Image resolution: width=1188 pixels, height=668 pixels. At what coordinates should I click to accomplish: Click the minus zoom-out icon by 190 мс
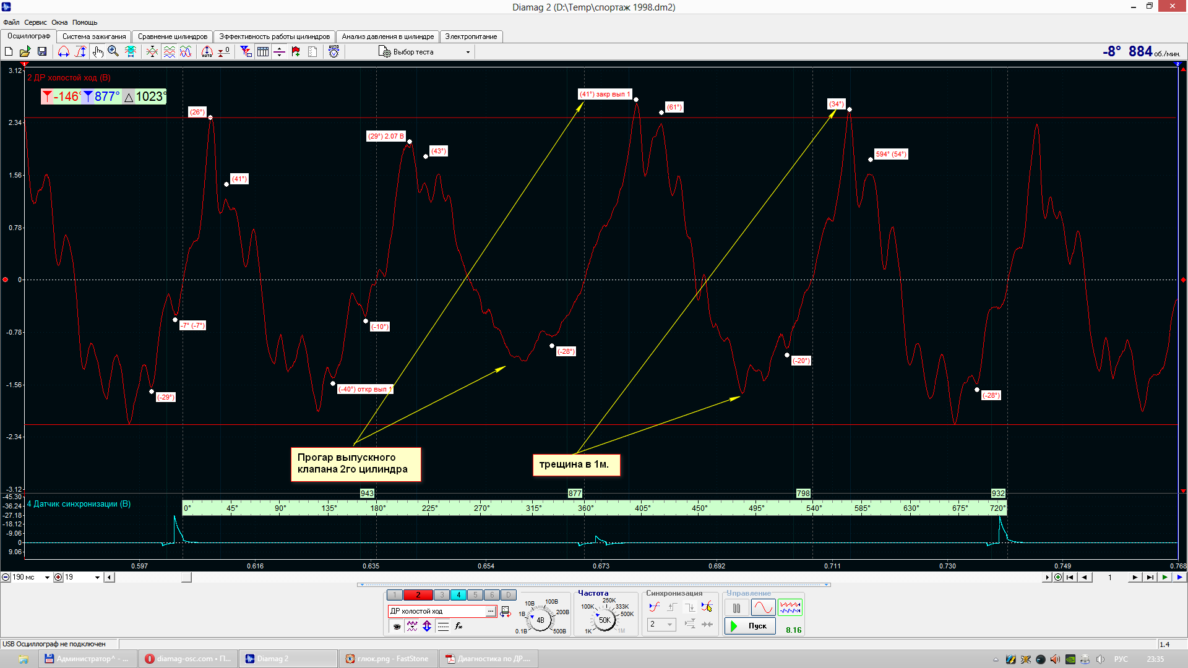point(6,578)
